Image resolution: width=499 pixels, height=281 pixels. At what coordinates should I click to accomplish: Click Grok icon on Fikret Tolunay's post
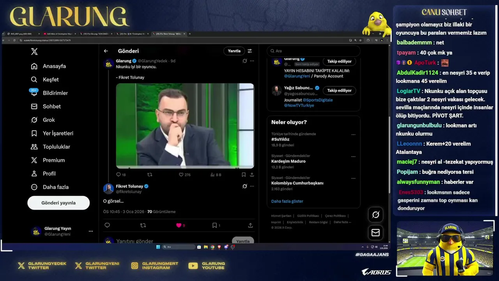[x=245, y=186]
